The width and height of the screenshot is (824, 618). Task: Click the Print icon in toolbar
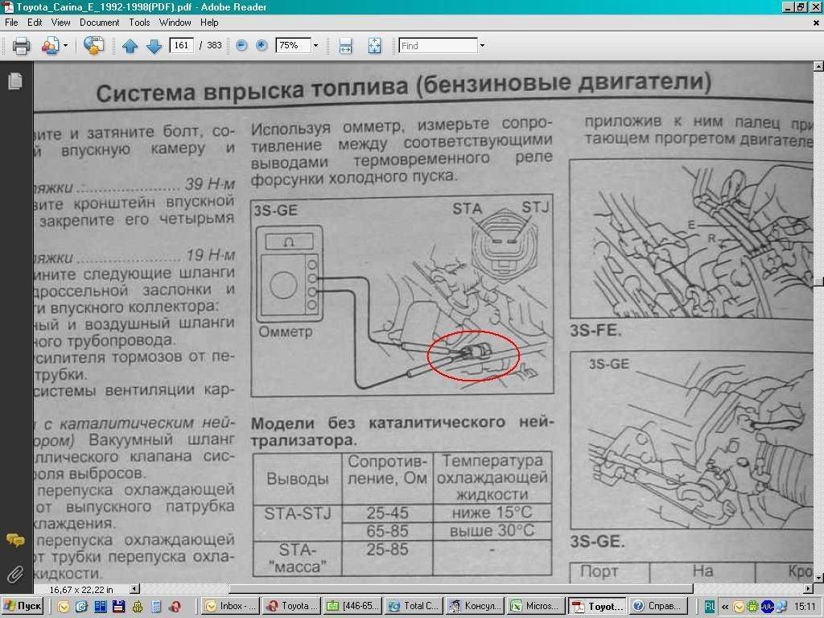coord(21,46)
